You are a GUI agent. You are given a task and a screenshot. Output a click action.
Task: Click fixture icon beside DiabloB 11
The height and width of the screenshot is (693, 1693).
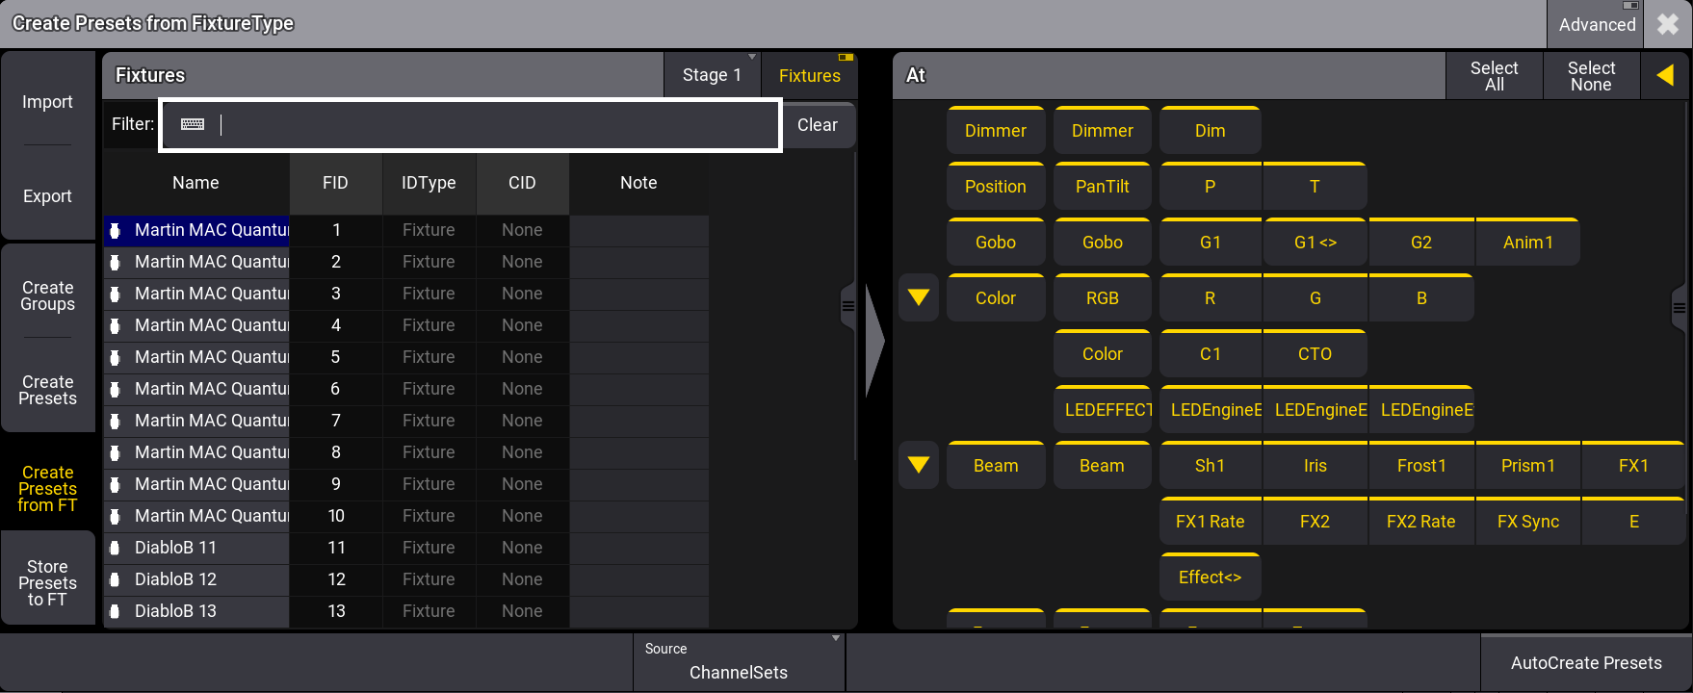click(116, 548)
